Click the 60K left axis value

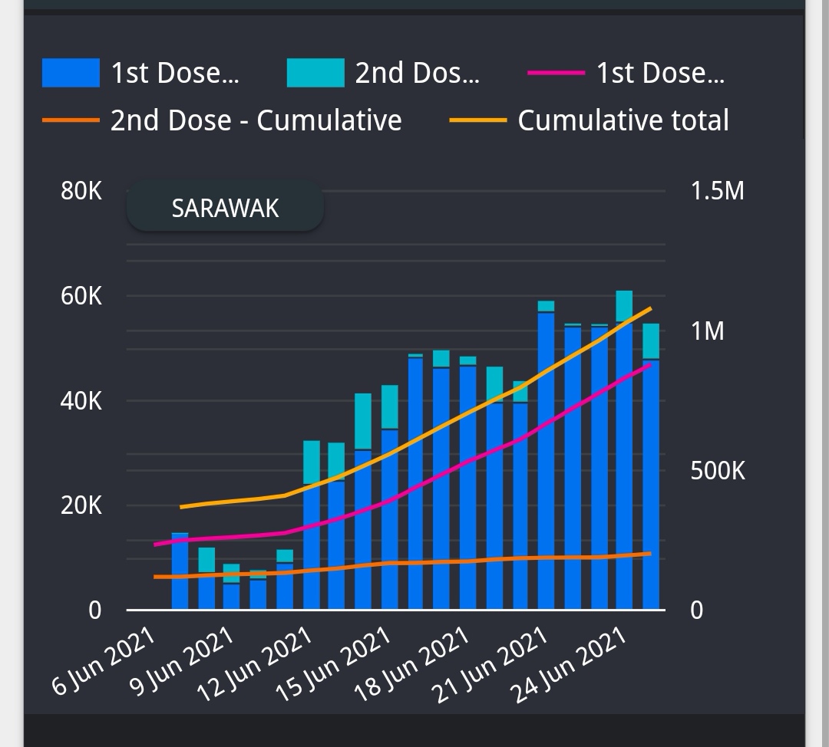pyautogui.click(x=81, y=296)
